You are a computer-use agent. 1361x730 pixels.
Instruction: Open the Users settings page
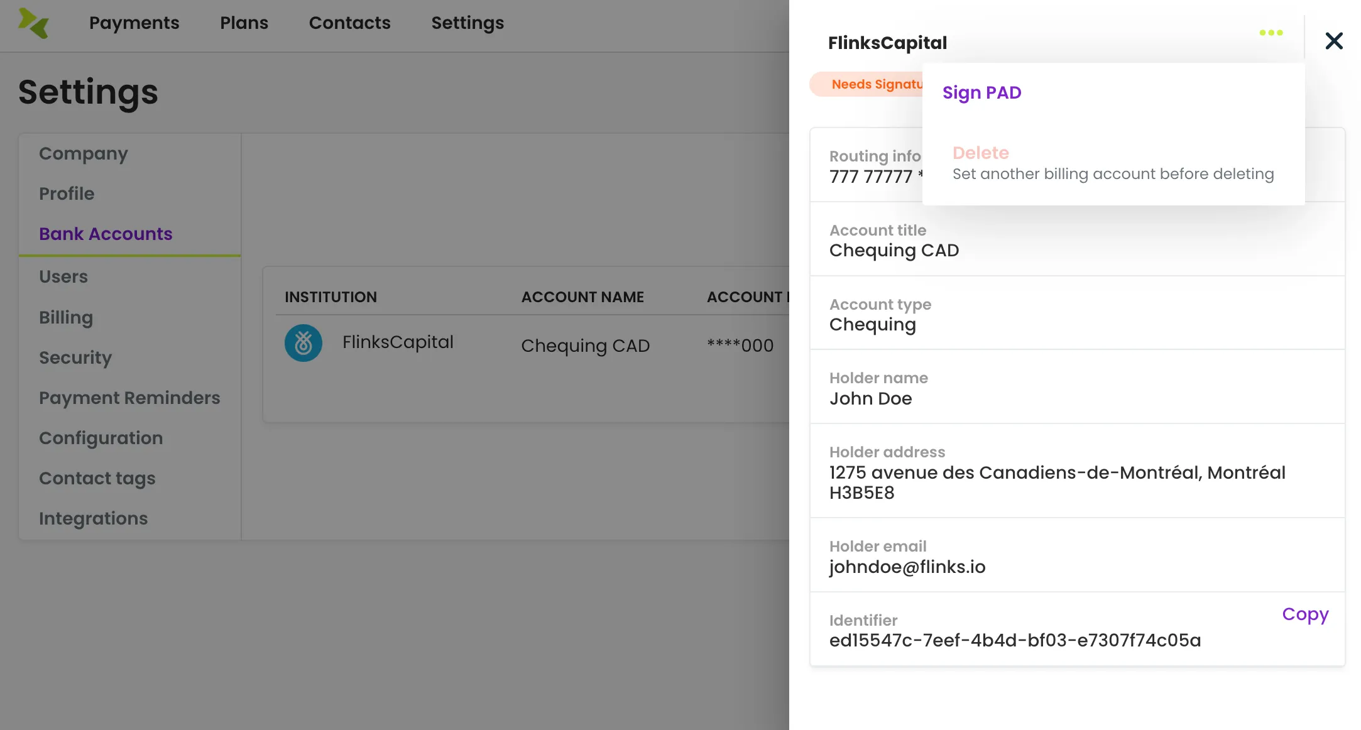(x=63, y=276)
